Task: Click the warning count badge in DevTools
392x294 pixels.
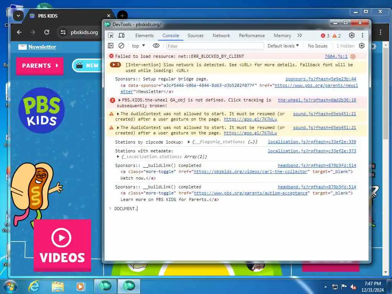Action: coord(336,36)
